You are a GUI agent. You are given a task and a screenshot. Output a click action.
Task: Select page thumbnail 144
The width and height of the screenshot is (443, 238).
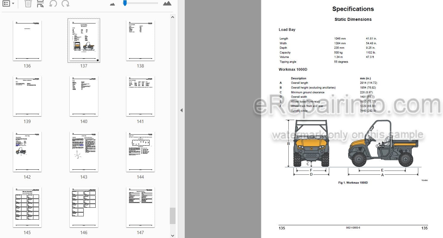[140, 152]
